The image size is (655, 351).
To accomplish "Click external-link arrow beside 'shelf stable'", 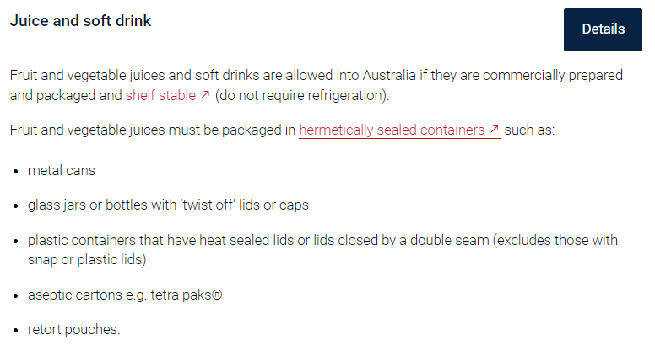I will click(204, 94).
